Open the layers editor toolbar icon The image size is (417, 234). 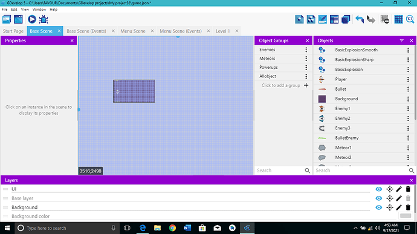[346, 19]
